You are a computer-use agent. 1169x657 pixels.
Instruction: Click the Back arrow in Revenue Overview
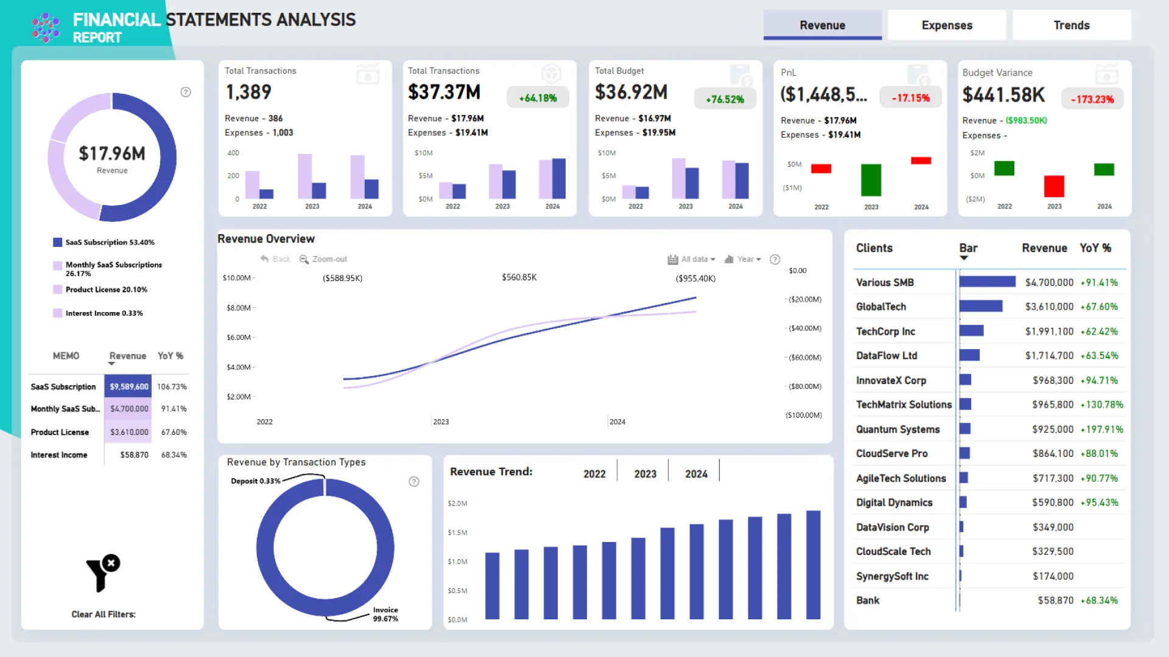pos(265,259)
